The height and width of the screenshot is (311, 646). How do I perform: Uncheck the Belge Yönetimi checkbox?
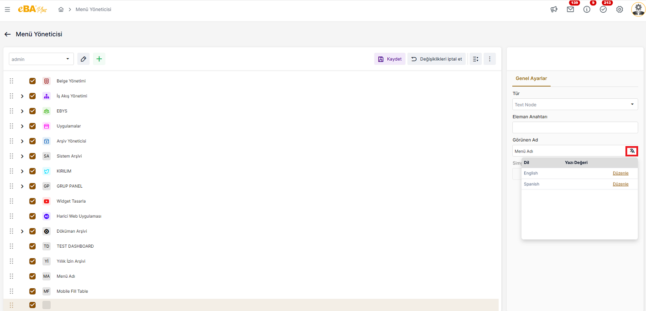[x=32, y=81]
